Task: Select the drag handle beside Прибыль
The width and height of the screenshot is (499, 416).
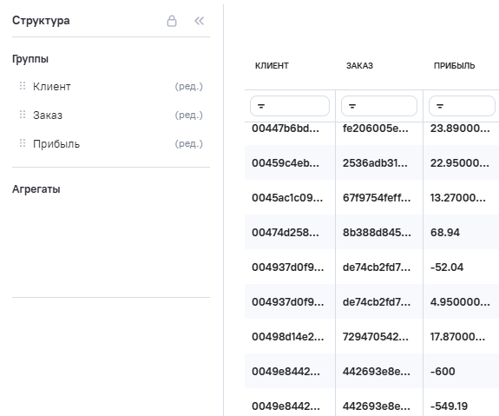Action: coord(23,143)
